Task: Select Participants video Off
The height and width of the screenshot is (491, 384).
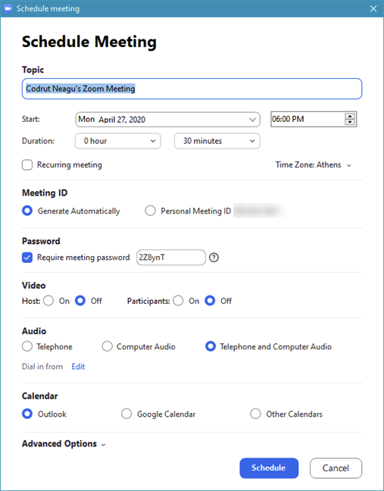Action: (x=210, y=301)
